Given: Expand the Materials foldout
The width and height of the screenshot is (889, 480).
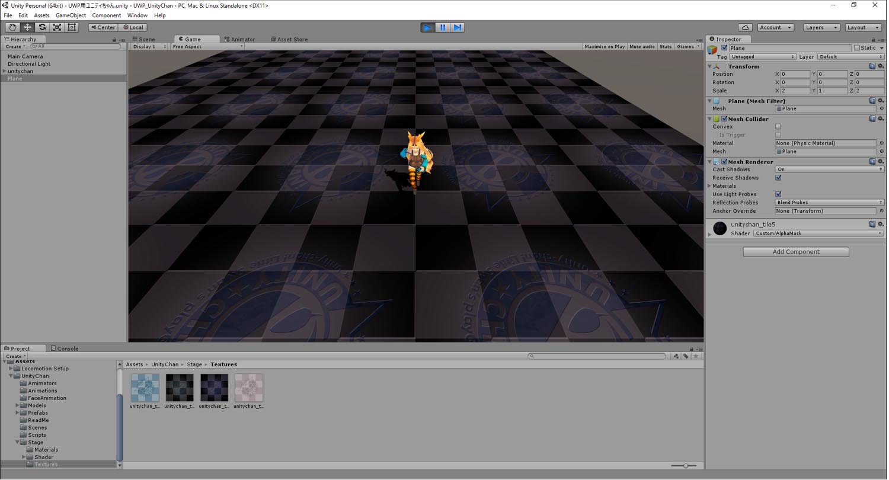Looking at the screenshot, I should point(709,186).
